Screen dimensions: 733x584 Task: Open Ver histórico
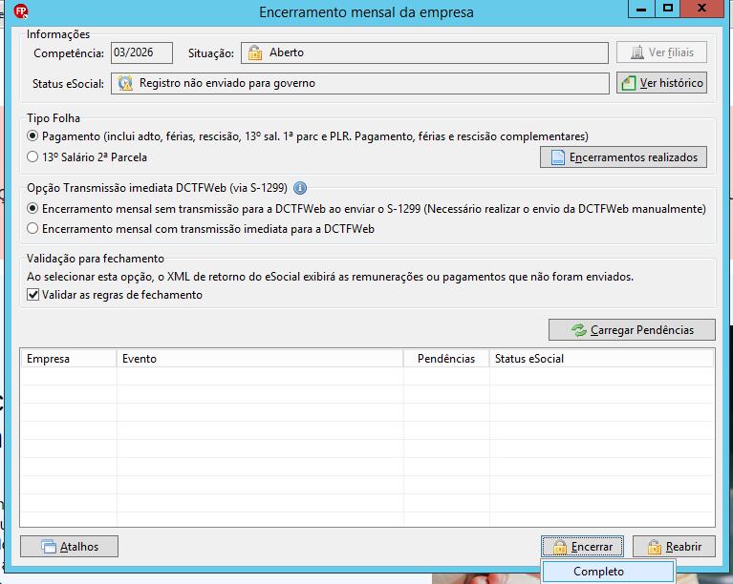click(661, 83)
